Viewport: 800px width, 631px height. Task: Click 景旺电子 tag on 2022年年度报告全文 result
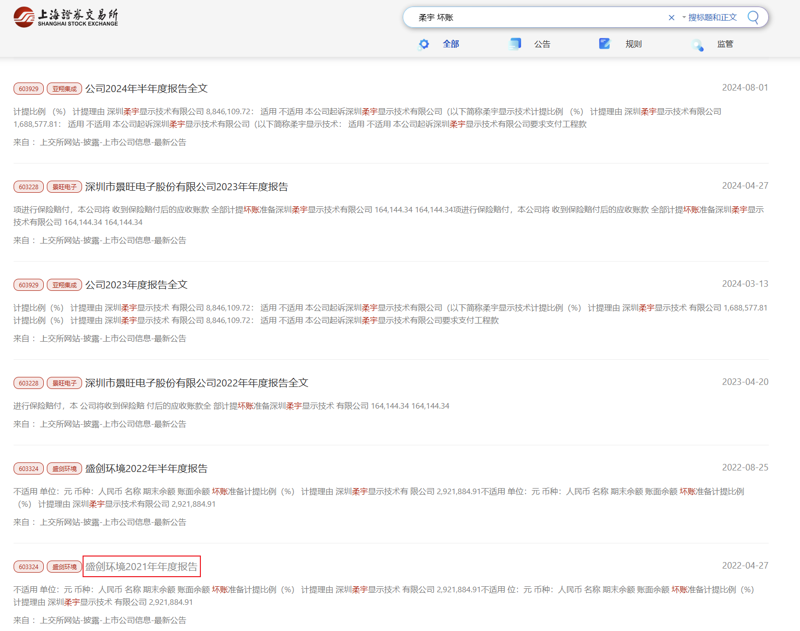(x=64, y=383)
